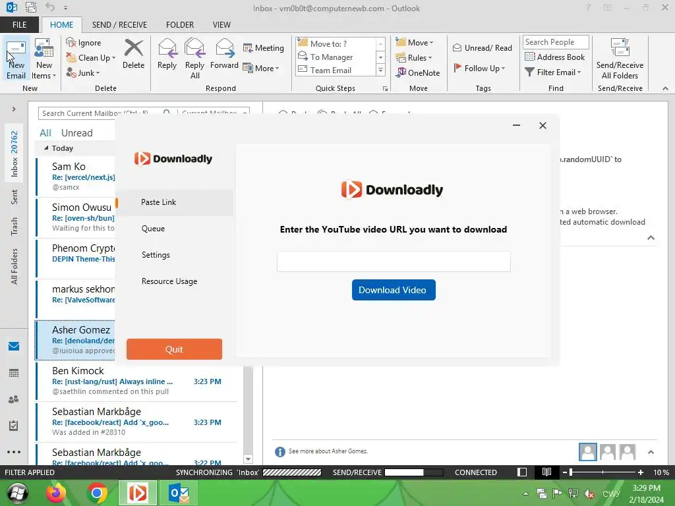Toggle Unread/Read status
This screenshot has width=675, height=506.
pyautogui.click(x=482, y=47)
